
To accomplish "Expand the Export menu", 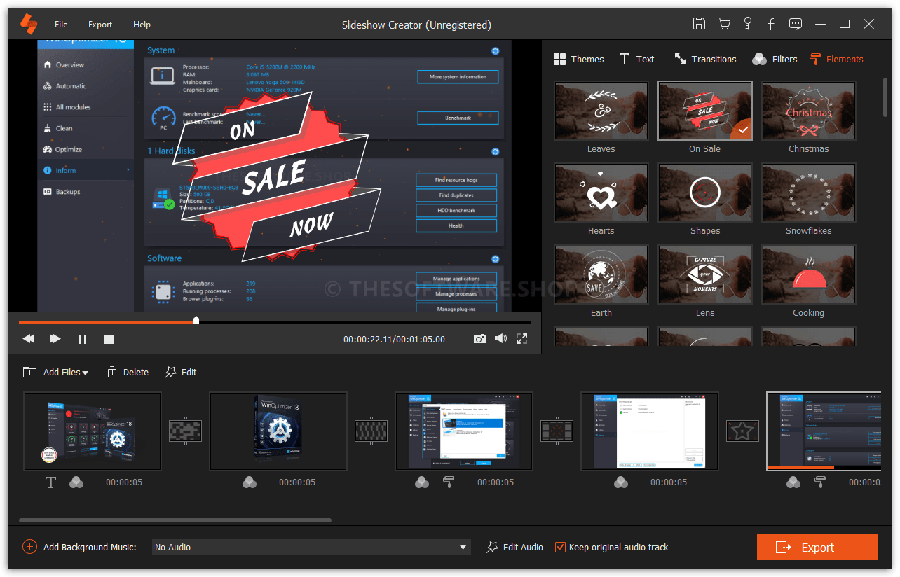I will coord(100,24).
